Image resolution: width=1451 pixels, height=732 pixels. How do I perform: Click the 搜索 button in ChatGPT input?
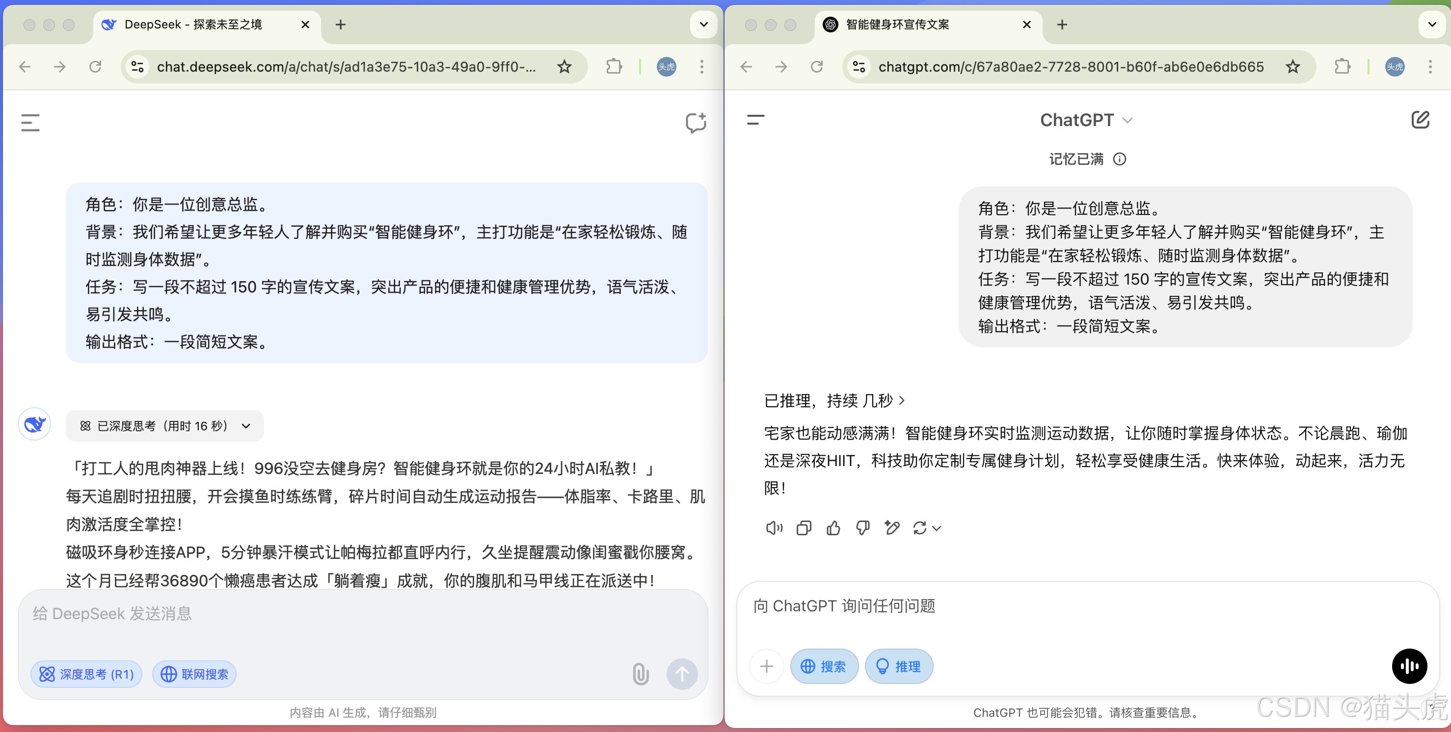[824, 666]
